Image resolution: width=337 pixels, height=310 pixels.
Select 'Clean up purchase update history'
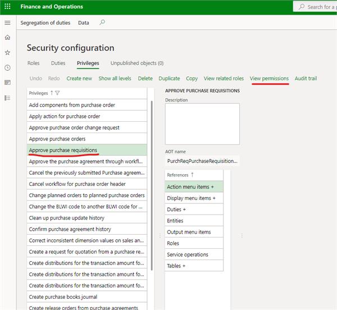pos(87,218)
